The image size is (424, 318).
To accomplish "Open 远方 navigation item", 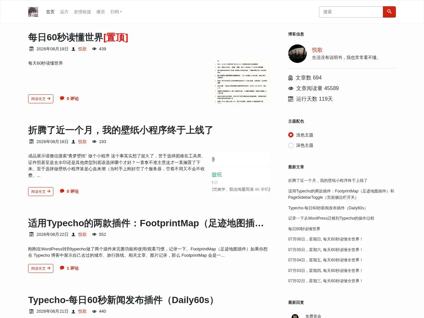I will [64, 12].
